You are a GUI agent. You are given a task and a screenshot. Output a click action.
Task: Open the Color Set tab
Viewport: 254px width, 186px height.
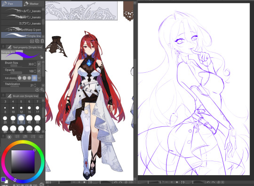[x=25, y=137]
